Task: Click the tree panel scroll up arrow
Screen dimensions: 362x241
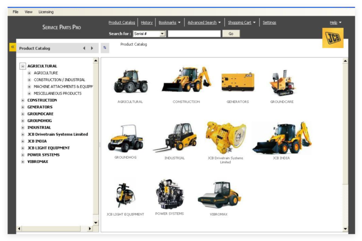Action: click(x=96, y=61)
